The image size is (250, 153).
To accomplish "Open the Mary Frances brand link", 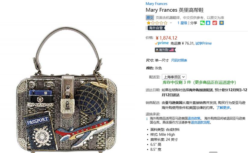I will 156,4.
